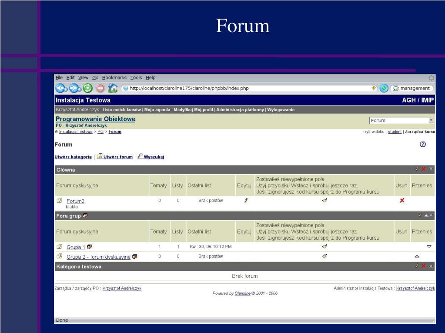This screenshot has height=333, width=445.
Task: Click pencil edit icon for Forum2
Action: pos(246,201)
